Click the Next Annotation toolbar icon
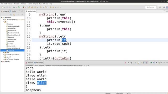The image size is (168, 94). pyautogui.click(x=41, y=7)
